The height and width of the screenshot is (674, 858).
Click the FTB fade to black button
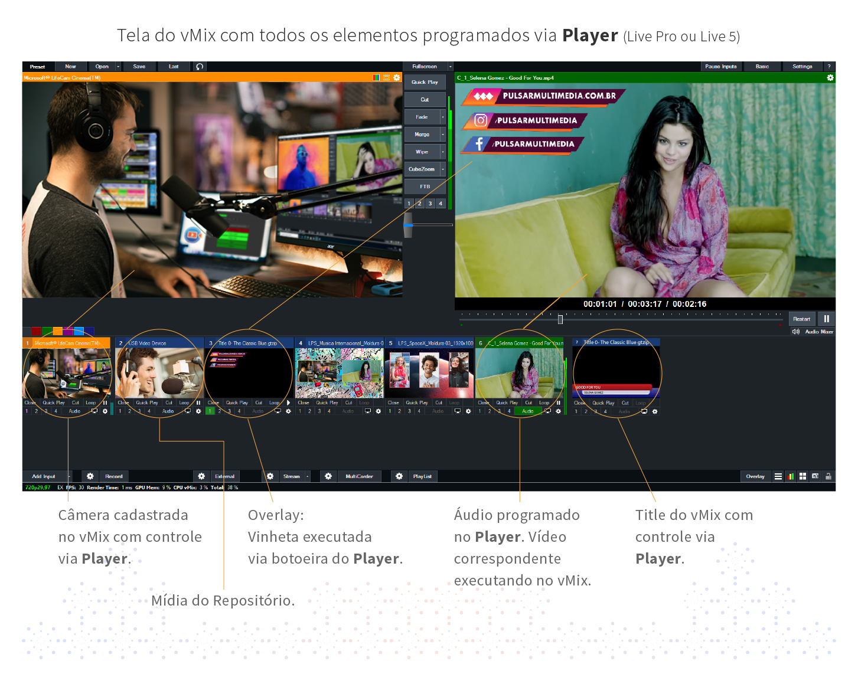pos(425,187)
